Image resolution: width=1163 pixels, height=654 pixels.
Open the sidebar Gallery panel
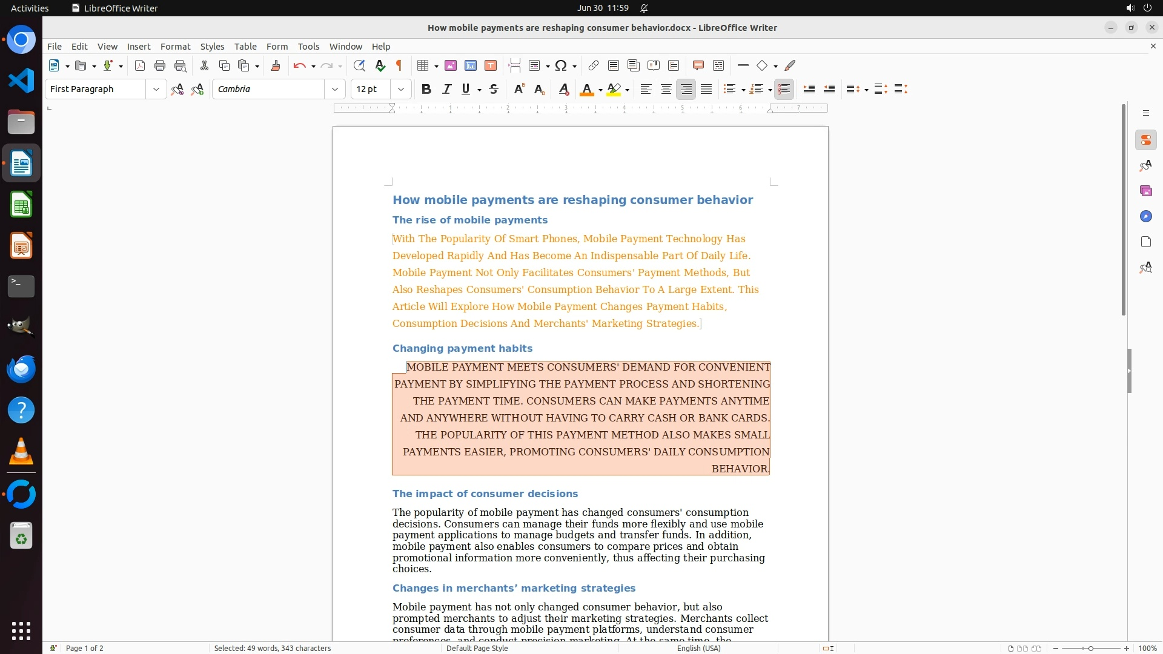pos(1145,191)
